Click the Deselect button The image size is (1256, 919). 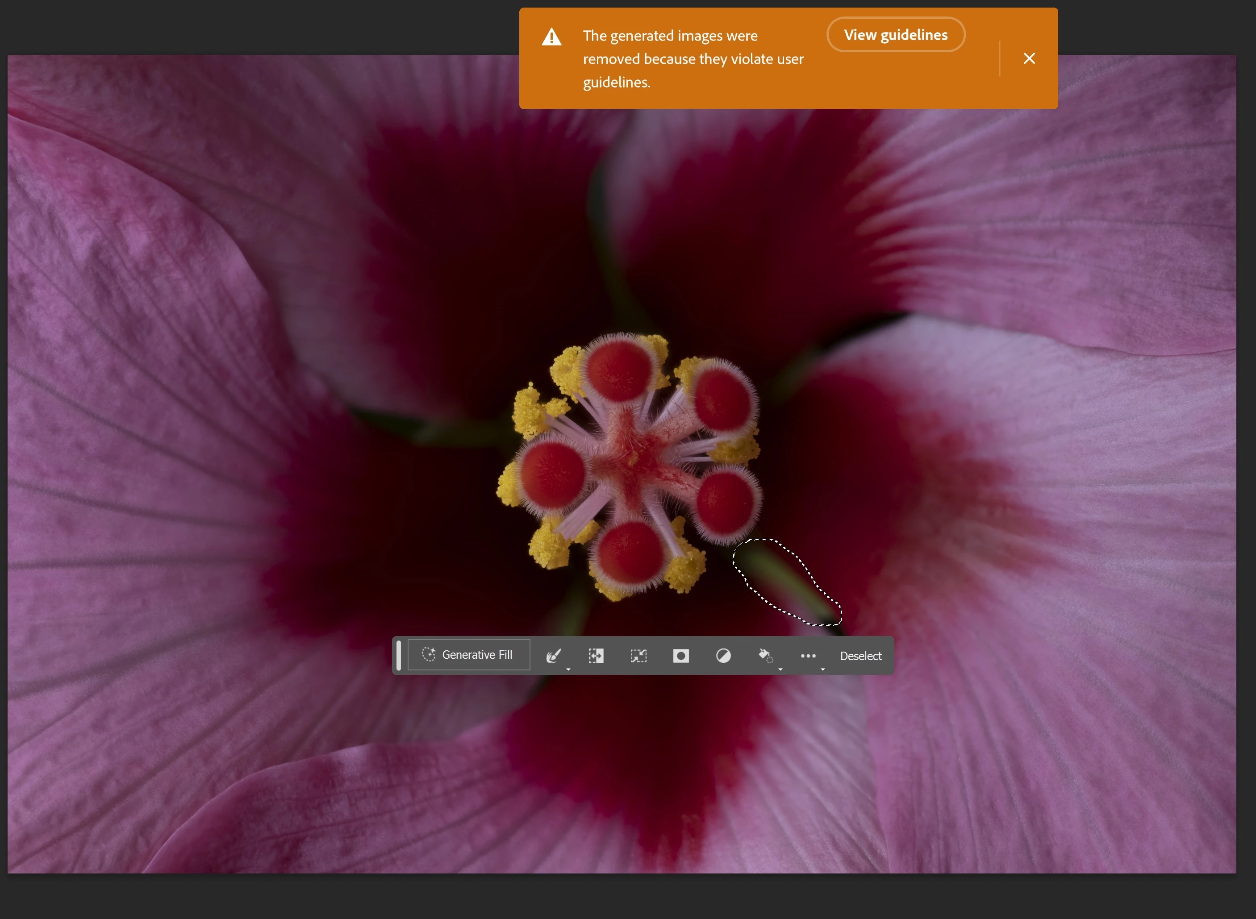pyautogui.click(x=860, y=656)
